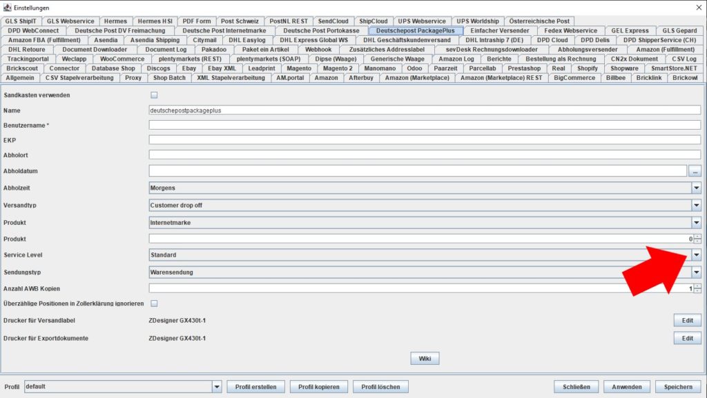Open the Österreichische Post tab
This screenshot has width=707, height=398.
point(539,21)
